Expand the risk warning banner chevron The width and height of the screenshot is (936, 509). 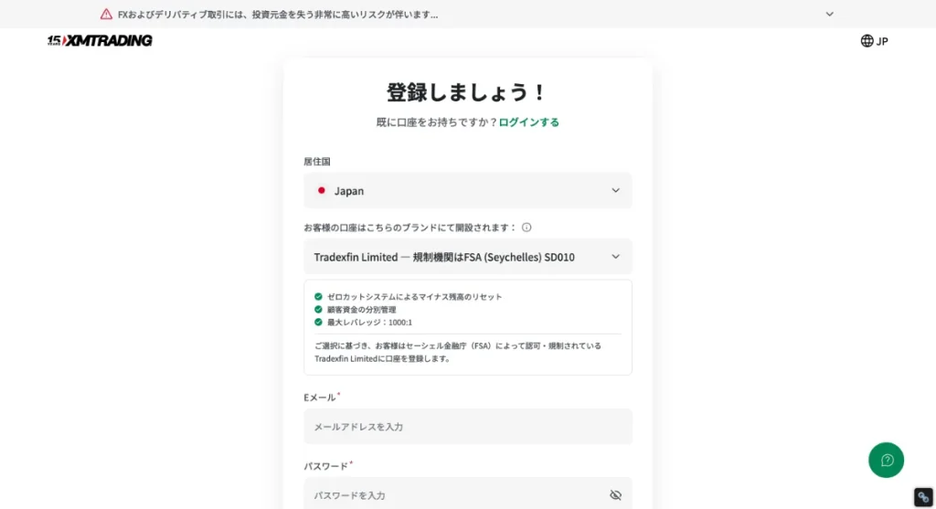830,14
